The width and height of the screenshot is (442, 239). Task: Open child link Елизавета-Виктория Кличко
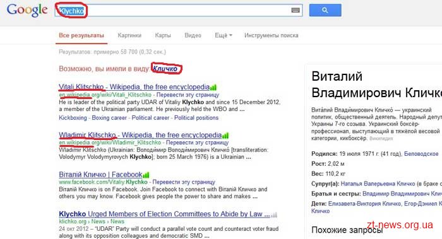click(x=364, y=204)
